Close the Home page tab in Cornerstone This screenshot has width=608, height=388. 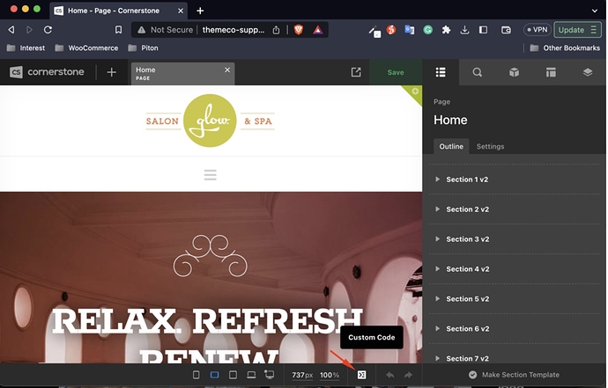[227, 70]
